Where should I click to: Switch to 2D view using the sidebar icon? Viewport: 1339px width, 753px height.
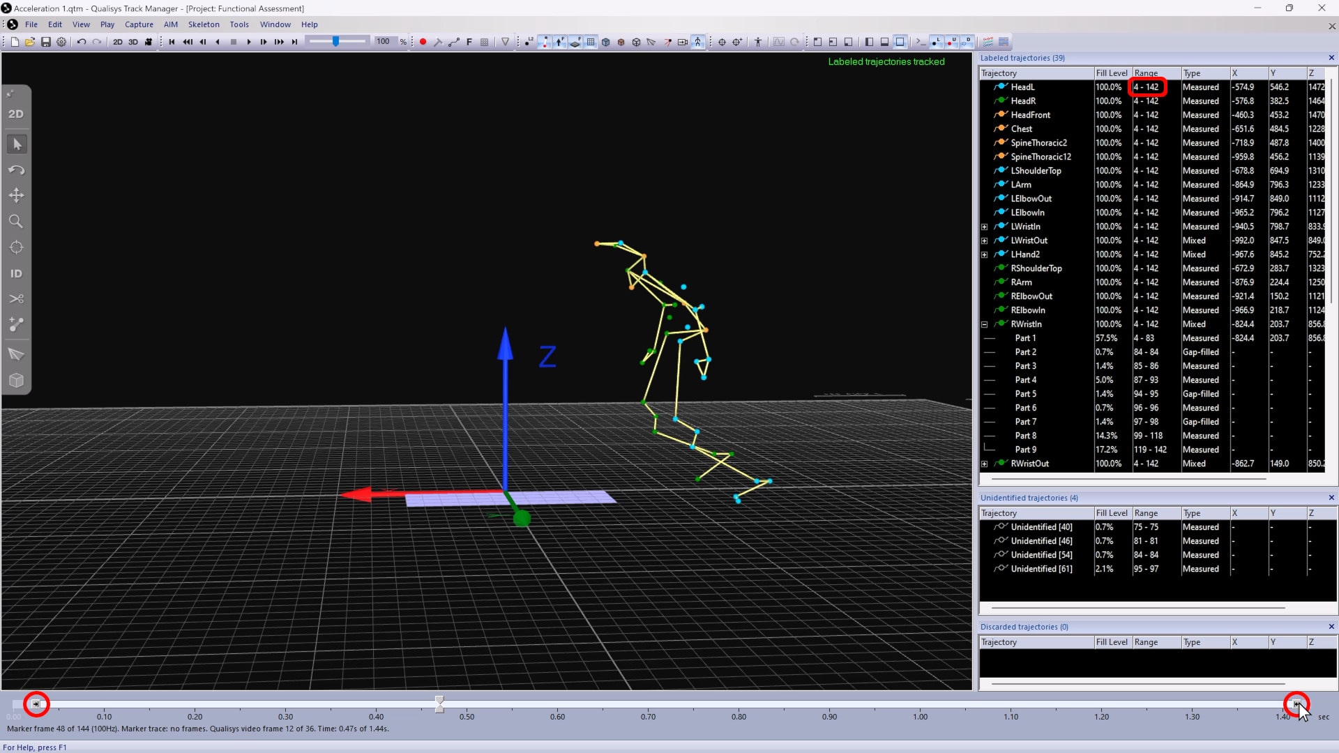(16, 114)
